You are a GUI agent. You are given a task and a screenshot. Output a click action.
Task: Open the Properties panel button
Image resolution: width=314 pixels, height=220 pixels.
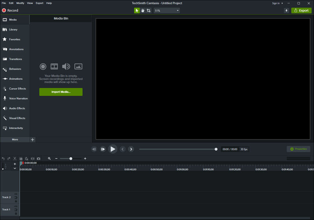(298, 149)
